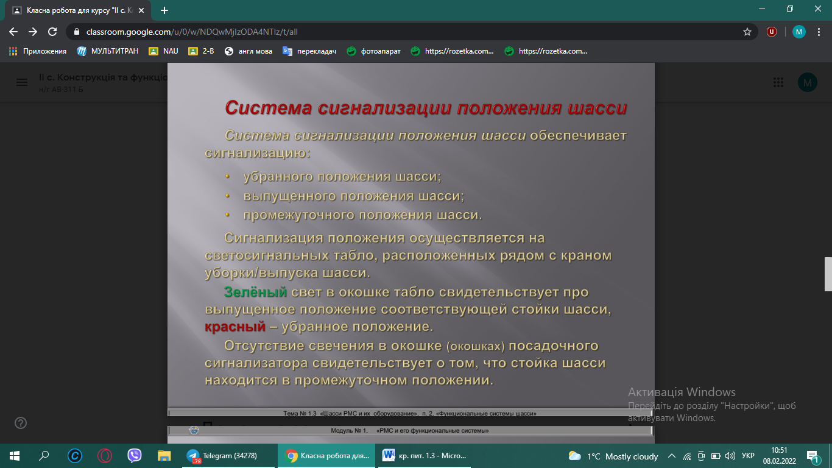
Task: Go back to the previous page
Action: click(x=13, y=32)
